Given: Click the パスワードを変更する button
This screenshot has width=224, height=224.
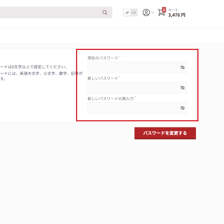Looking at the screenshot, I should (165, 133).
